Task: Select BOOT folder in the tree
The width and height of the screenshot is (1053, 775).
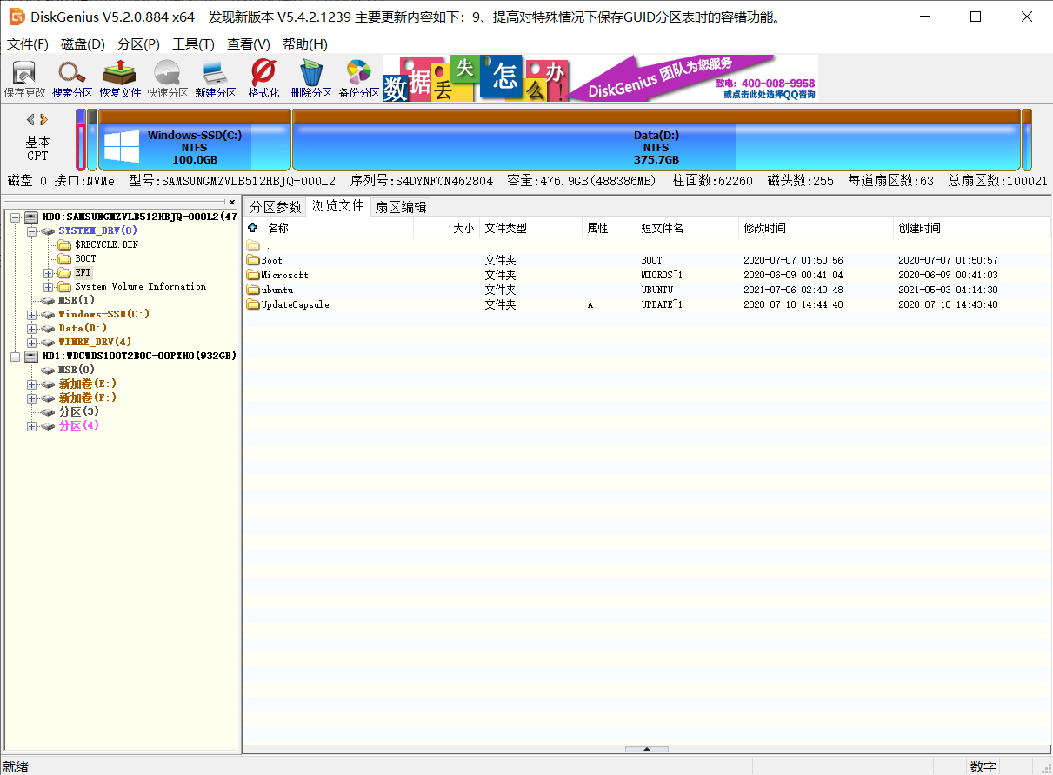Action: (85, 258)
